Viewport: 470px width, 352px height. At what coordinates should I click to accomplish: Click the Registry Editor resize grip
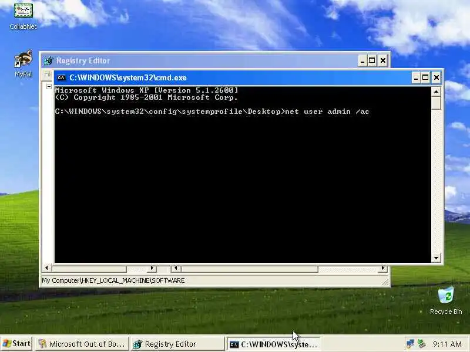coord(385,282)
